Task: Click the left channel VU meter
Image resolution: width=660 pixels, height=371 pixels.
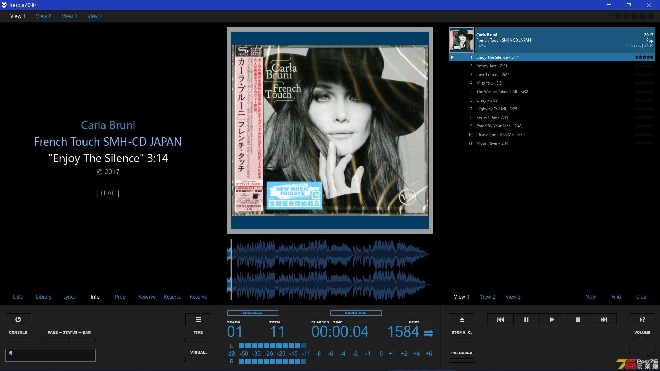Action: 273,346
